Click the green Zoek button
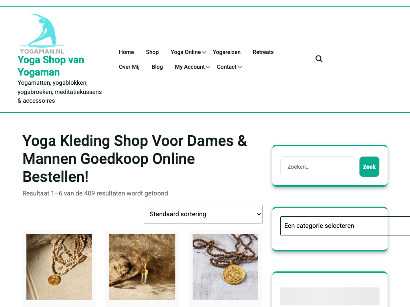Screen dimensions: 410x307 point(369,167)
